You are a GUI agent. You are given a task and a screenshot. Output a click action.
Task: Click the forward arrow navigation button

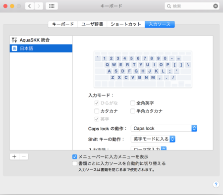point(39,6)
